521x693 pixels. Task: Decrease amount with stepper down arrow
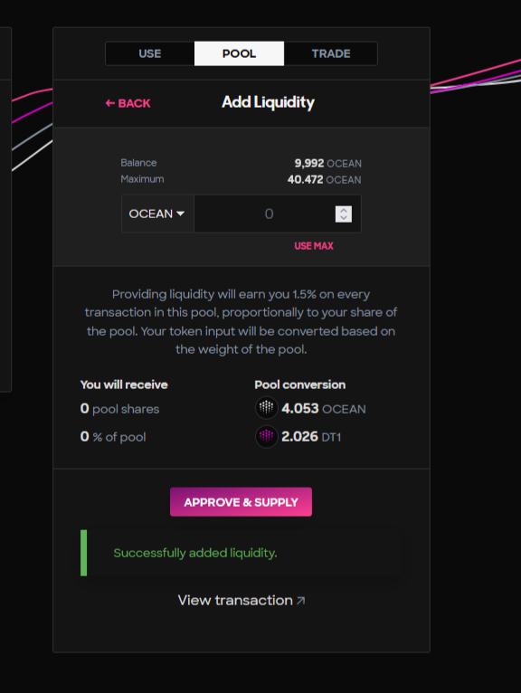point(344,218)
